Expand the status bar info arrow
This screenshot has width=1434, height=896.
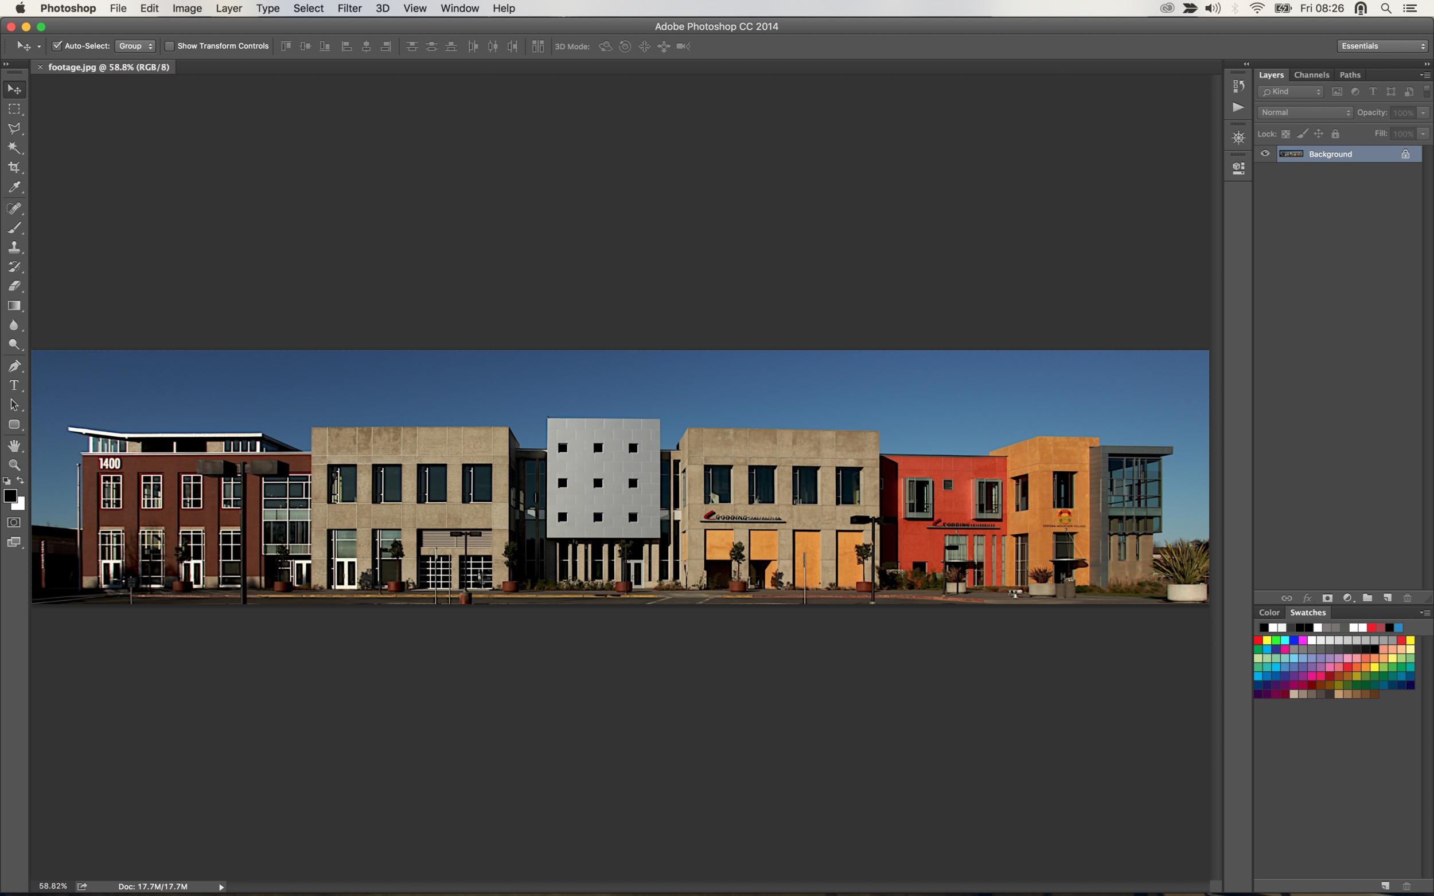[x=221, y=887]
